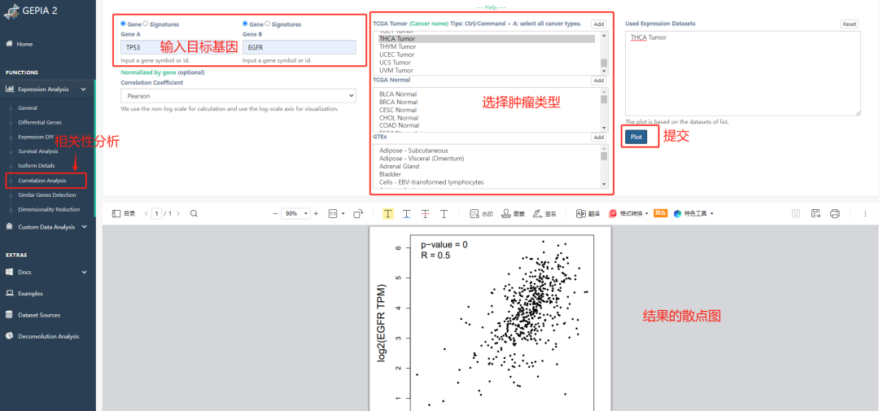Open the 格式转换 format conversion dropdown
879x411 pixels.
click(x=629, y=213)
